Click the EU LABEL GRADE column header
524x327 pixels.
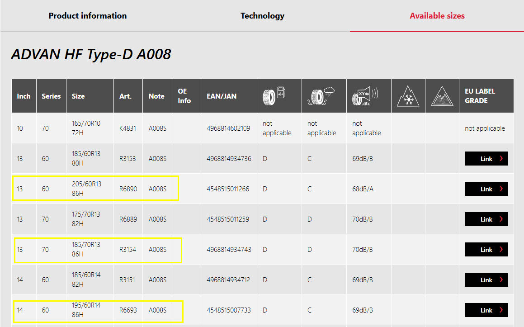(480, 95)
